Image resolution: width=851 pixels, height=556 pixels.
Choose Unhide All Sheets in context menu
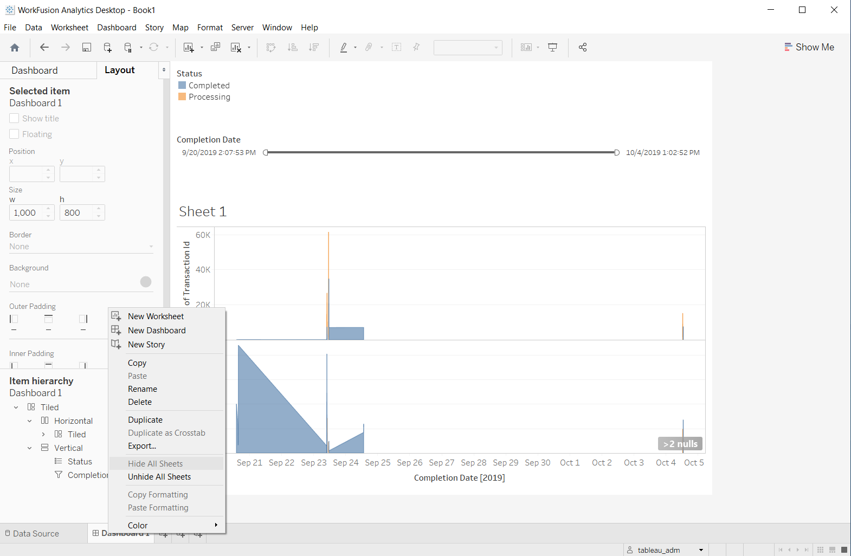click(x=167, y=477)
